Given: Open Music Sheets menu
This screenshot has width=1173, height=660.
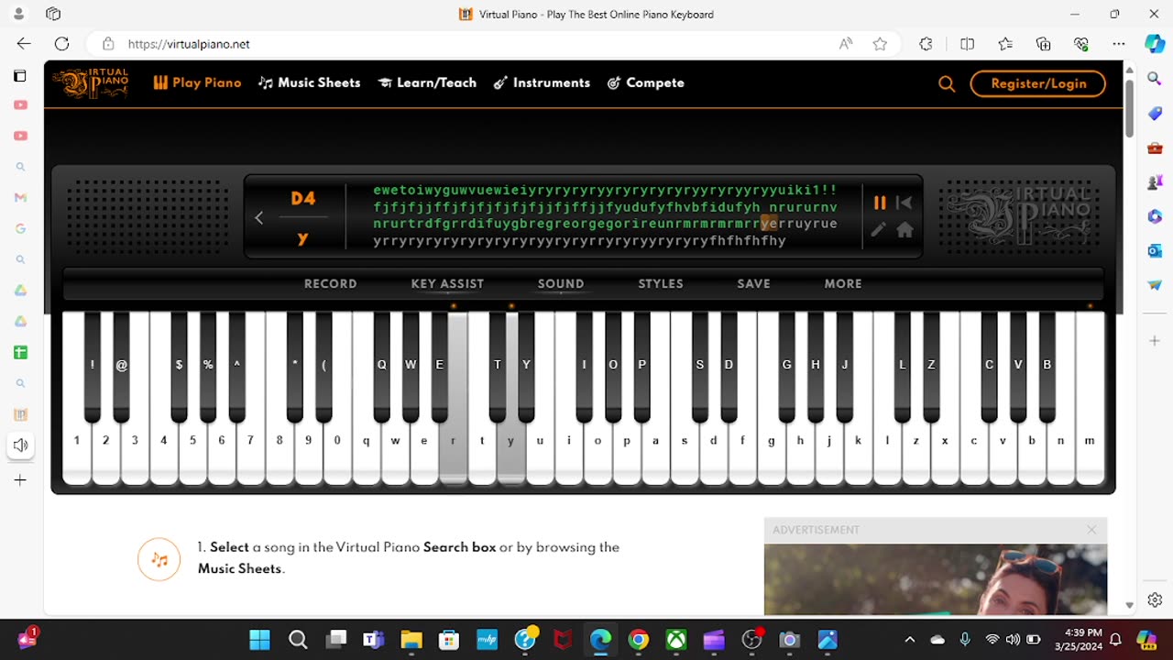Looking at the screenshot, I should [309, 82].
